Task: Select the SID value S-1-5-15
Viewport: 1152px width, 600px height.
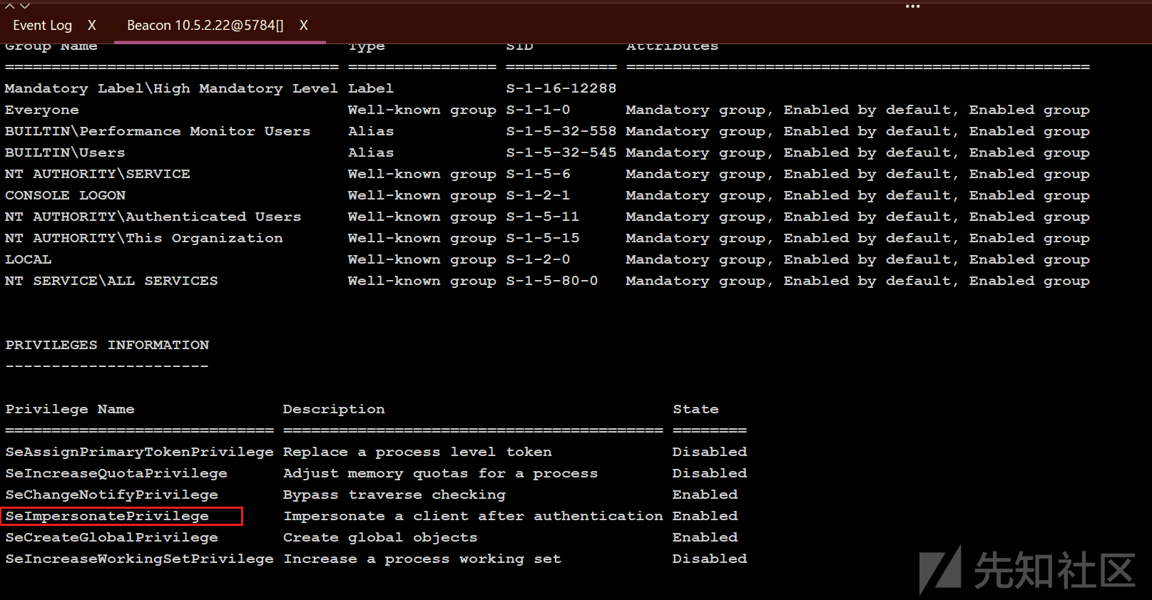Action: pyautogui.click(x=543, y=238)
